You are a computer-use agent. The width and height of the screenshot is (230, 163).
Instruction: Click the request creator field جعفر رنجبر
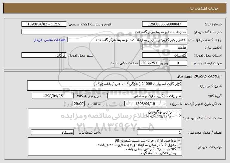click(x=127, y=40)
